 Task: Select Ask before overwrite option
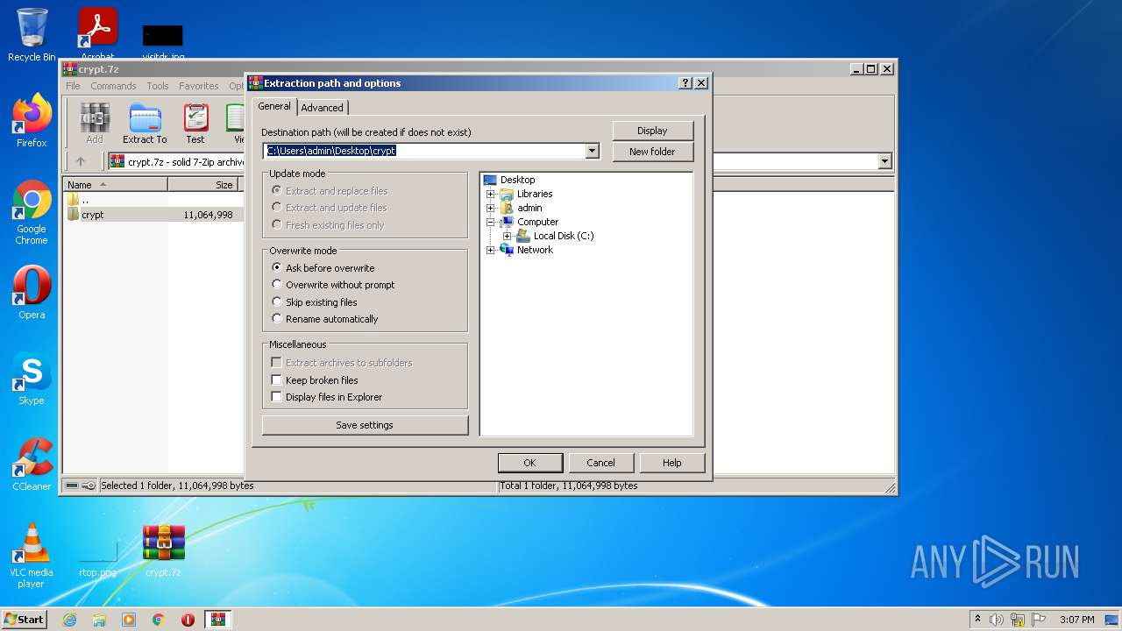click(323, 268)
